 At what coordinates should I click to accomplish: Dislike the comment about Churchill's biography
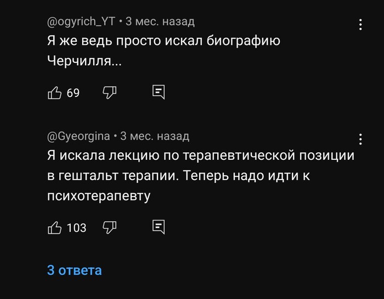point(110,93)
